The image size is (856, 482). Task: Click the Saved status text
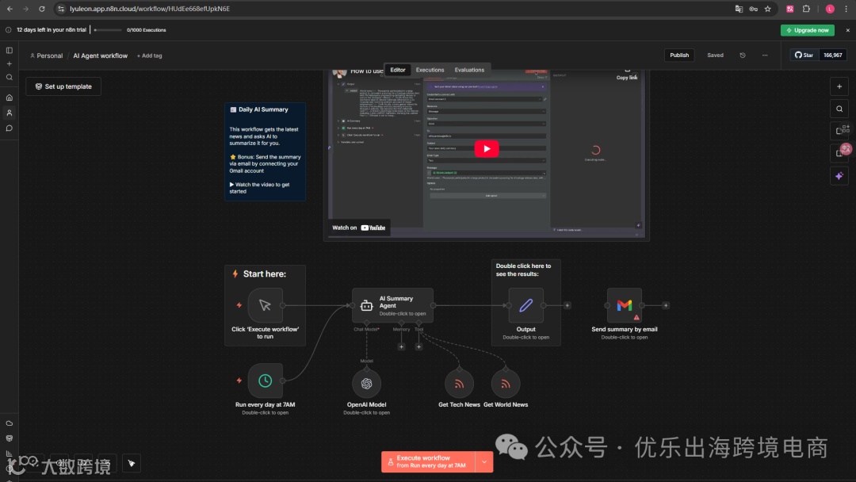click(715, 55)
